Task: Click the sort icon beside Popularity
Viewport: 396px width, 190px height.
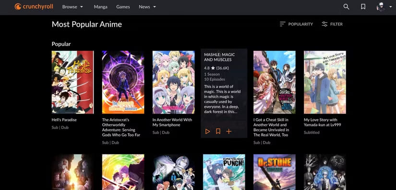Action: coord(283,24)
